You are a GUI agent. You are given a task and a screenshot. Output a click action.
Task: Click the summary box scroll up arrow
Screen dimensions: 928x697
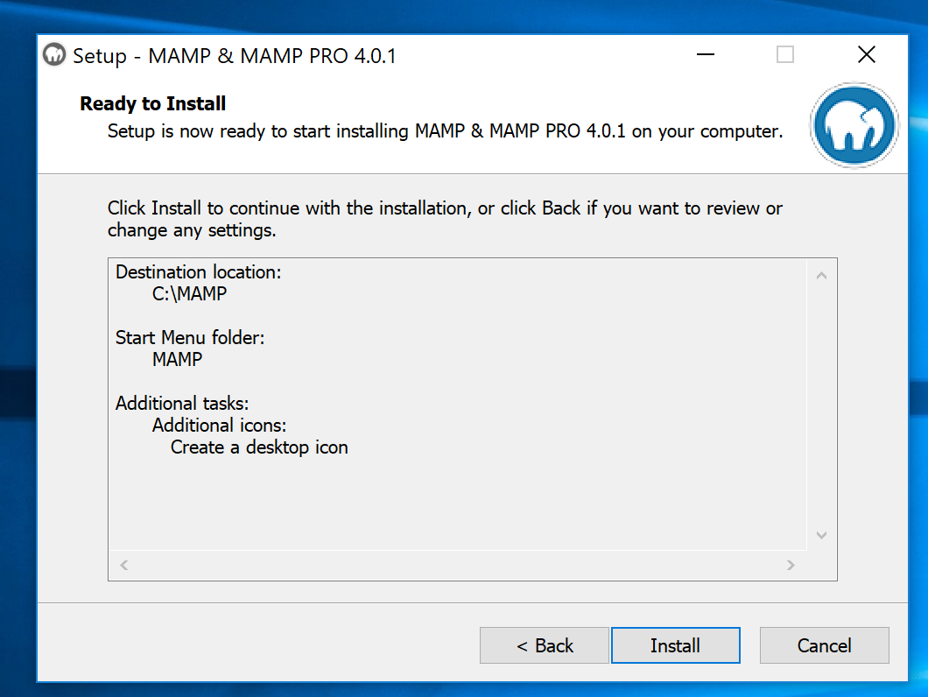(x=821, y=276)
